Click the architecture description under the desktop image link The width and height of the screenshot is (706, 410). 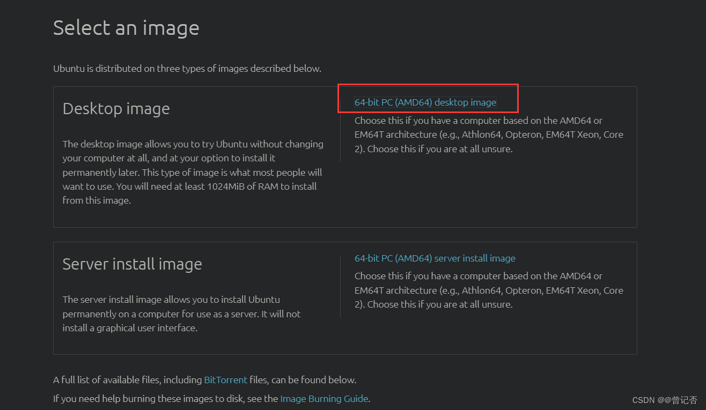488,135
